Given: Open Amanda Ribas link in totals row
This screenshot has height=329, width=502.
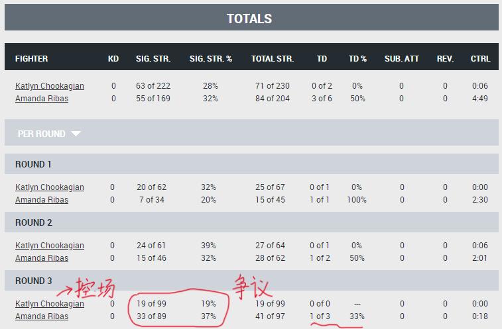Looking at the screenshot, I should (42, 99).
